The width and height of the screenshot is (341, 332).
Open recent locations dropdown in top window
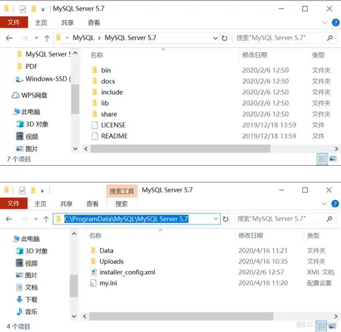[36, 38]
